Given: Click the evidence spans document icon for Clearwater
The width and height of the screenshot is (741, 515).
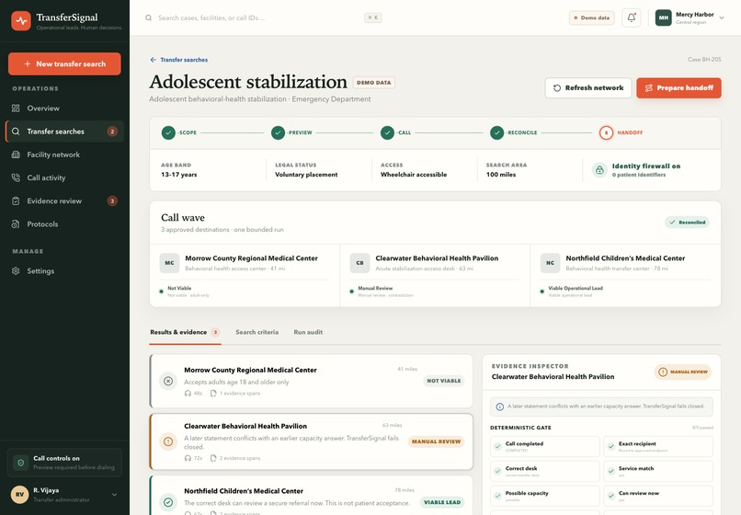Looking at the screenshot, I should 213,458.
